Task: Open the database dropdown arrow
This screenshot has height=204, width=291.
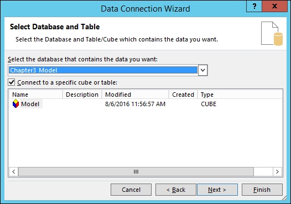Action: click(x=202, y=70)
